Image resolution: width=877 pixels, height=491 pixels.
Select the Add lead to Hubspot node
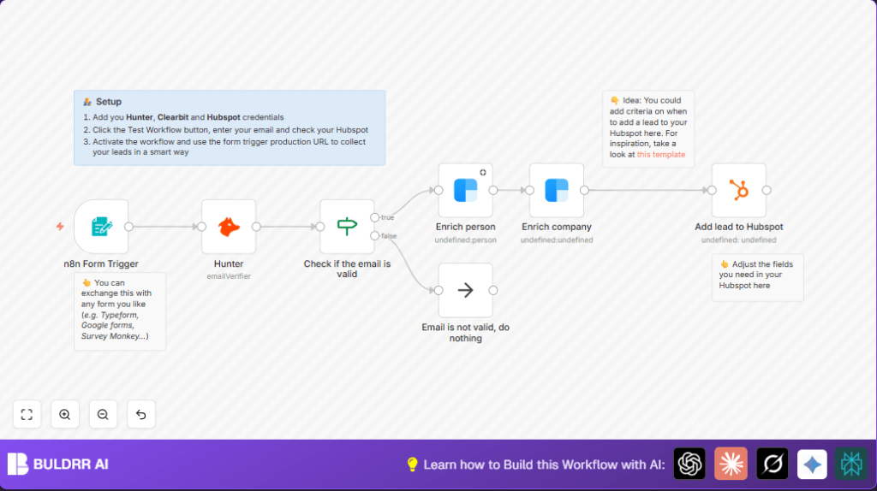739,190
